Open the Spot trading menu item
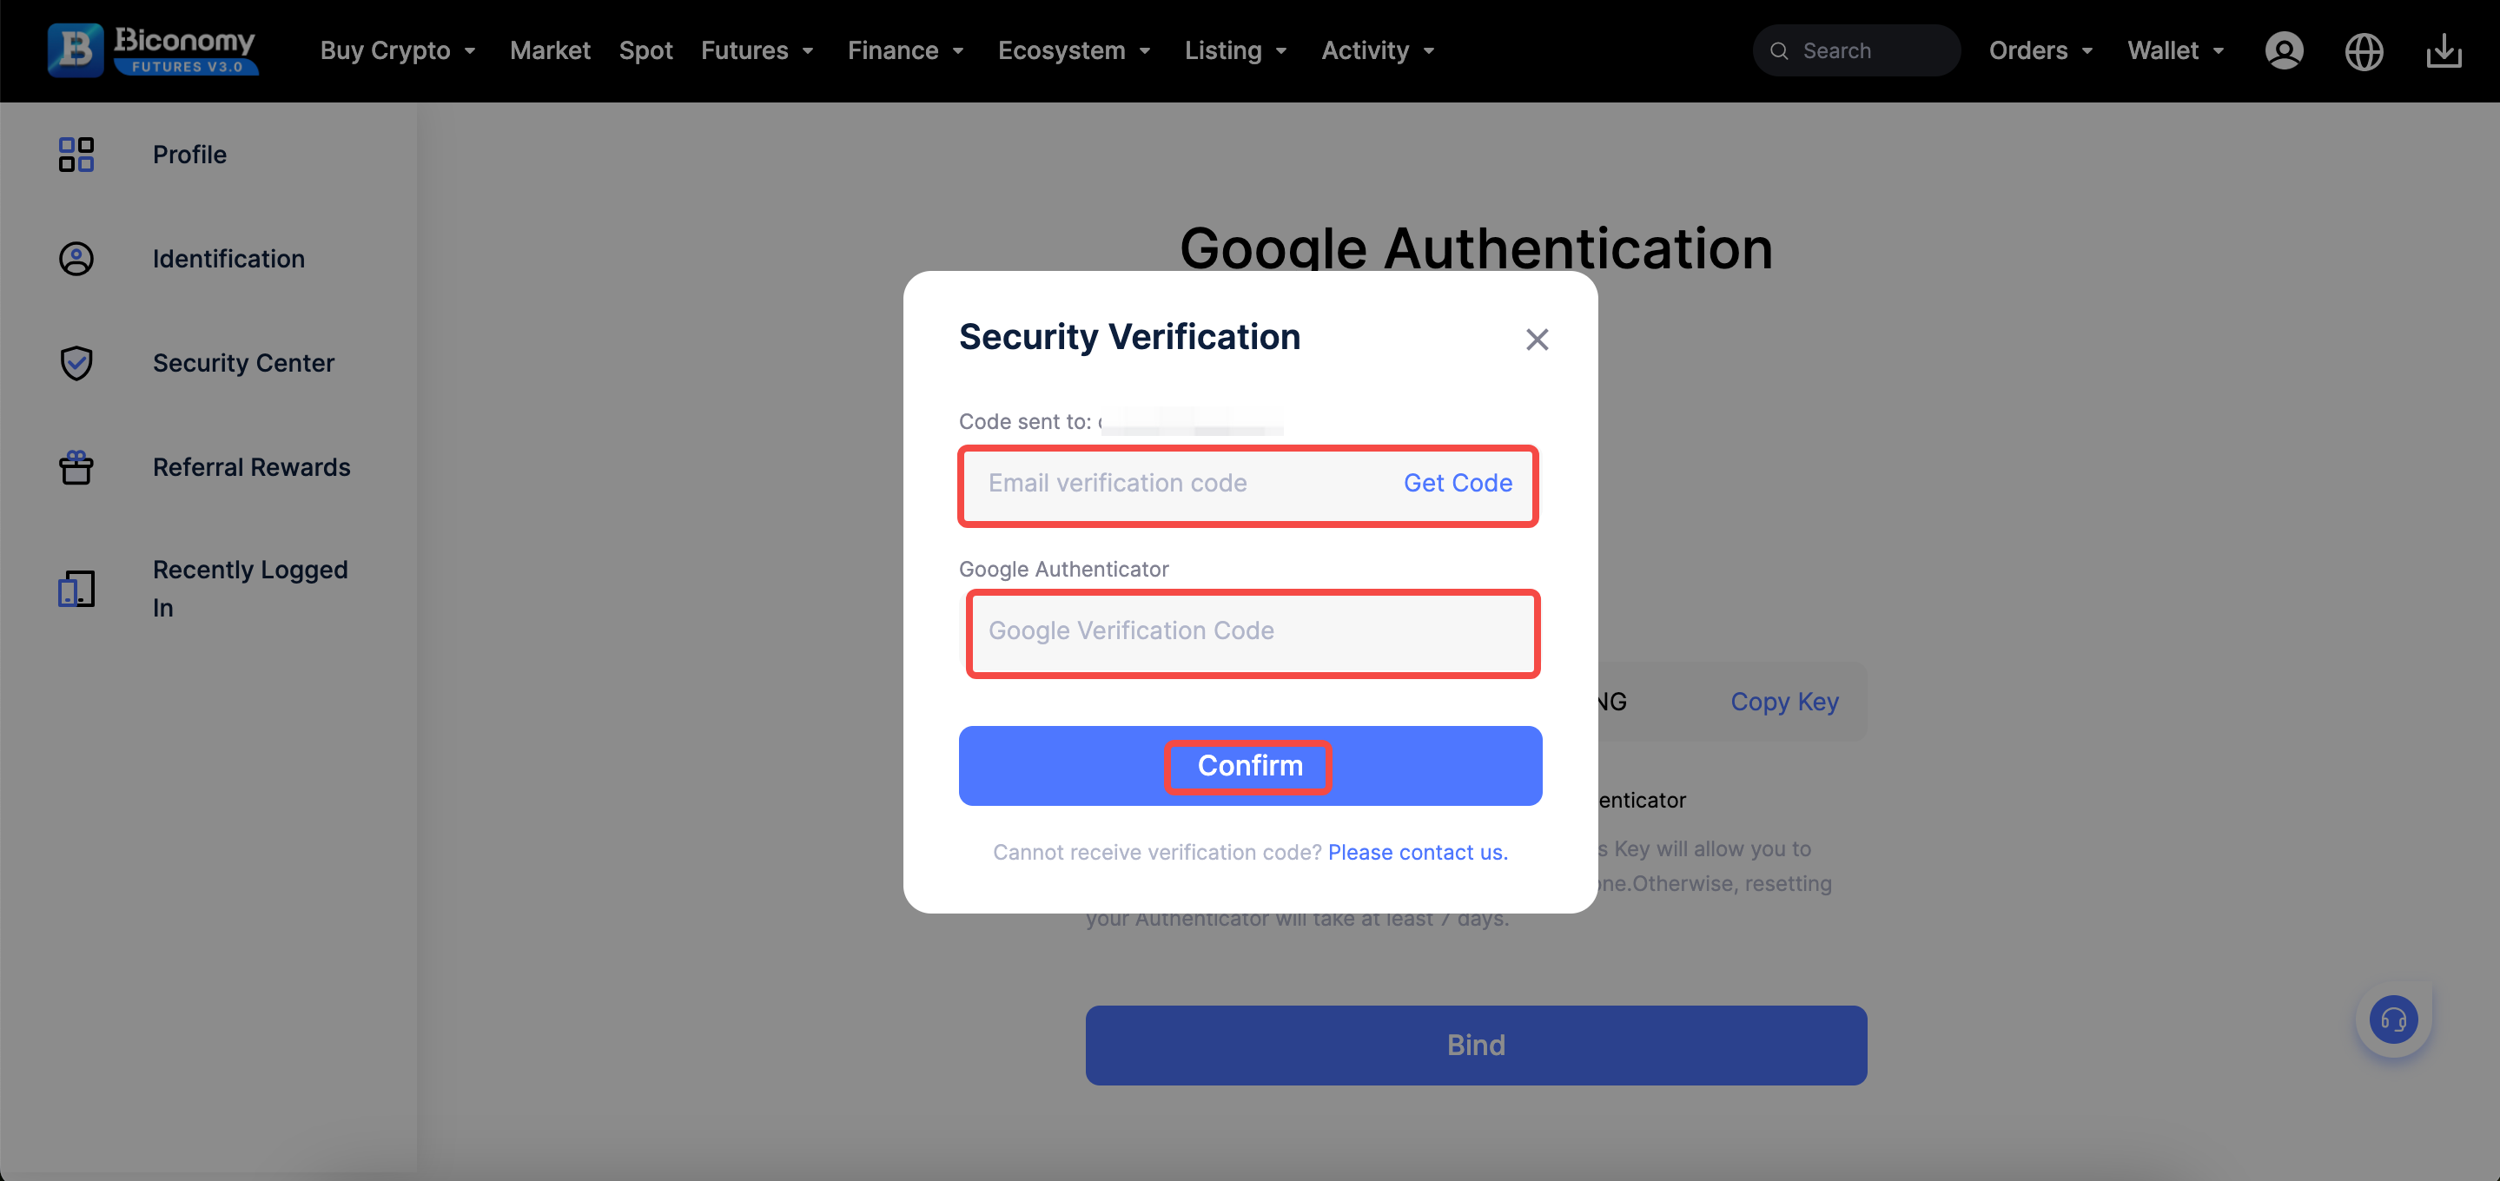This screenshot has height=1181, width=2500. [645, 50]
